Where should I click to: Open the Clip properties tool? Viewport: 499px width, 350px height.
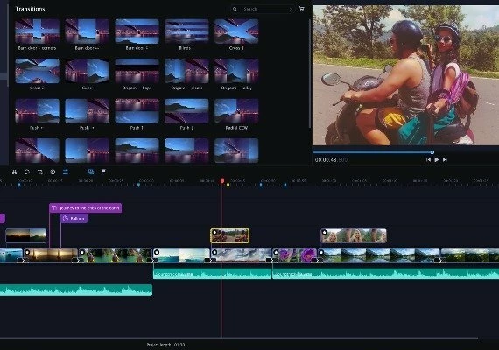tap(66, 171)
